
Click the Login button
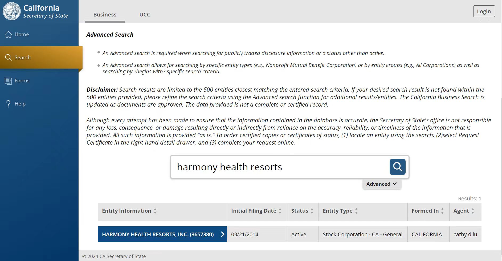pos(484,11)
